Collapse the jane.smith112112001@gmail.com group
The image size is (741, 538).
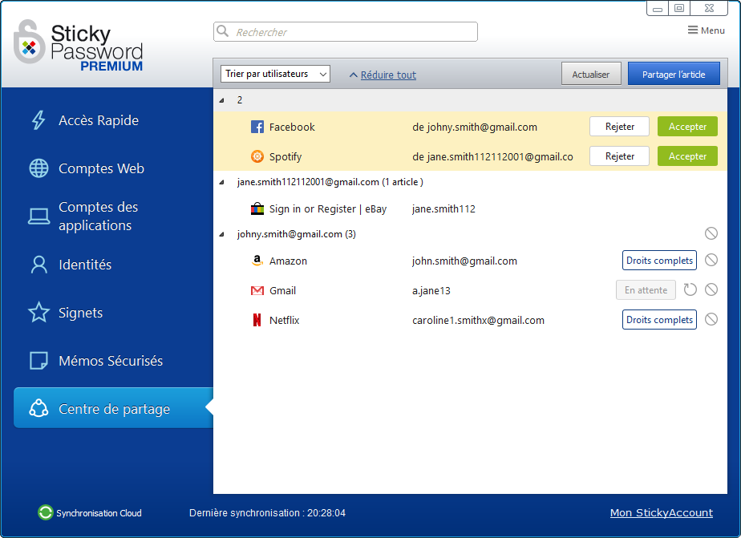221,182
